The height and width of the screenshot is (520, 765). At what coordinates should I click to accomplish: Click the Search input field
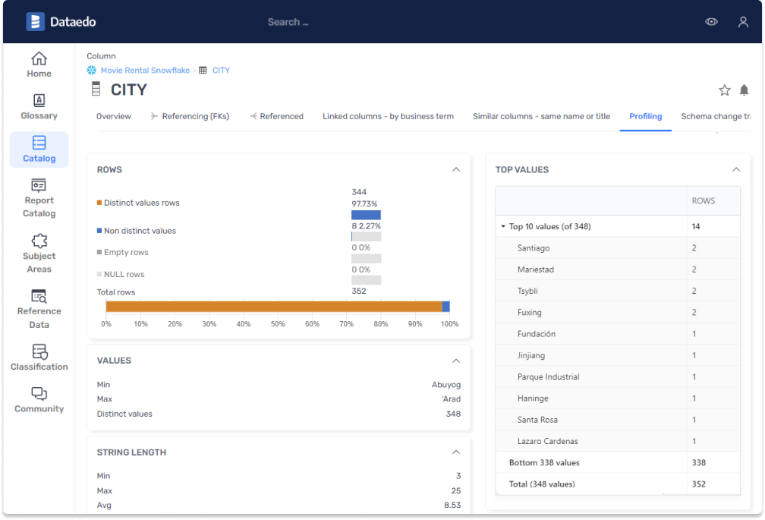288,22
